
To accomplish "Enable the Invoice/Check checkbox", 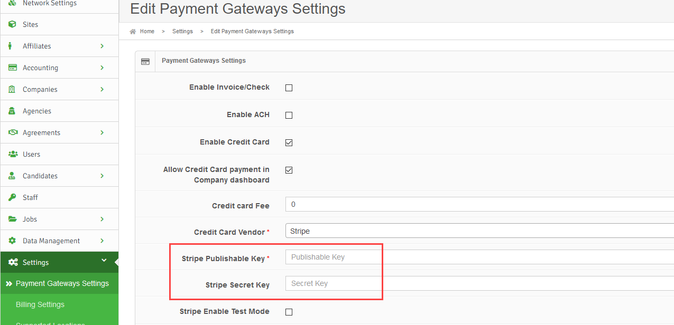I will [289, 88].
